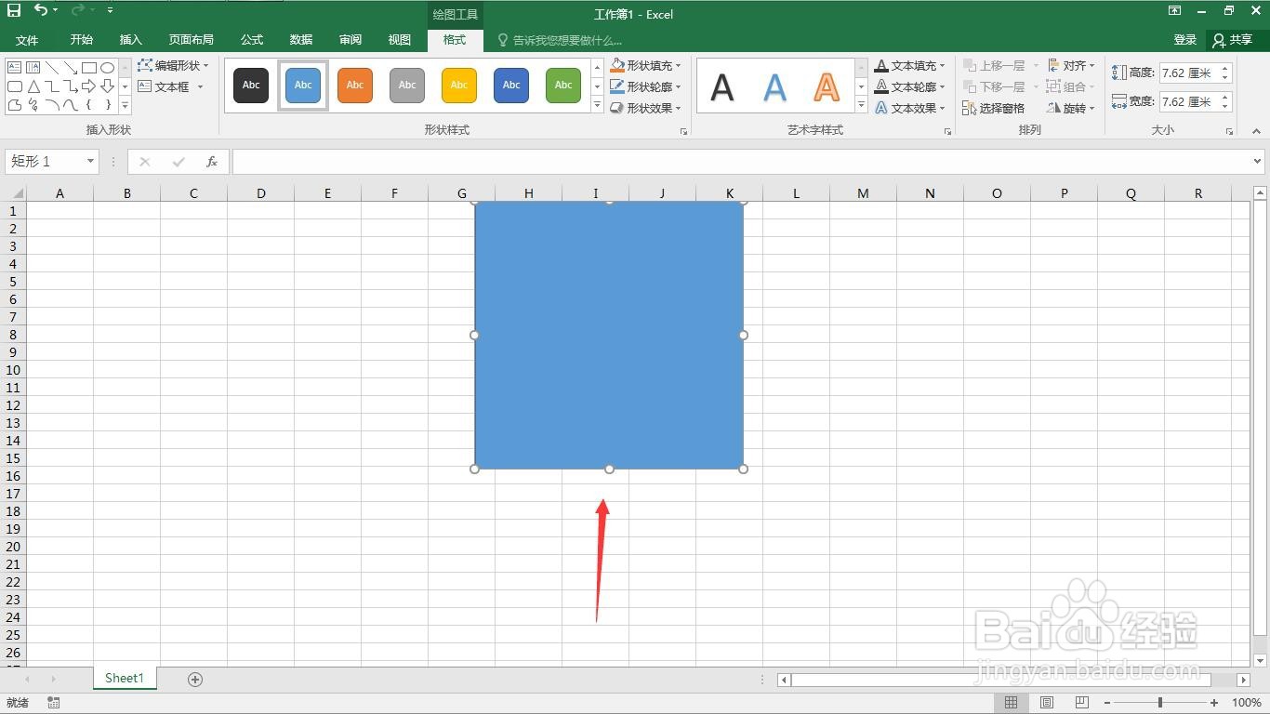Switch to Page Break Preview in status bar
The height and width of the screenshot is (714, 1270).
tap(1081, 703)
